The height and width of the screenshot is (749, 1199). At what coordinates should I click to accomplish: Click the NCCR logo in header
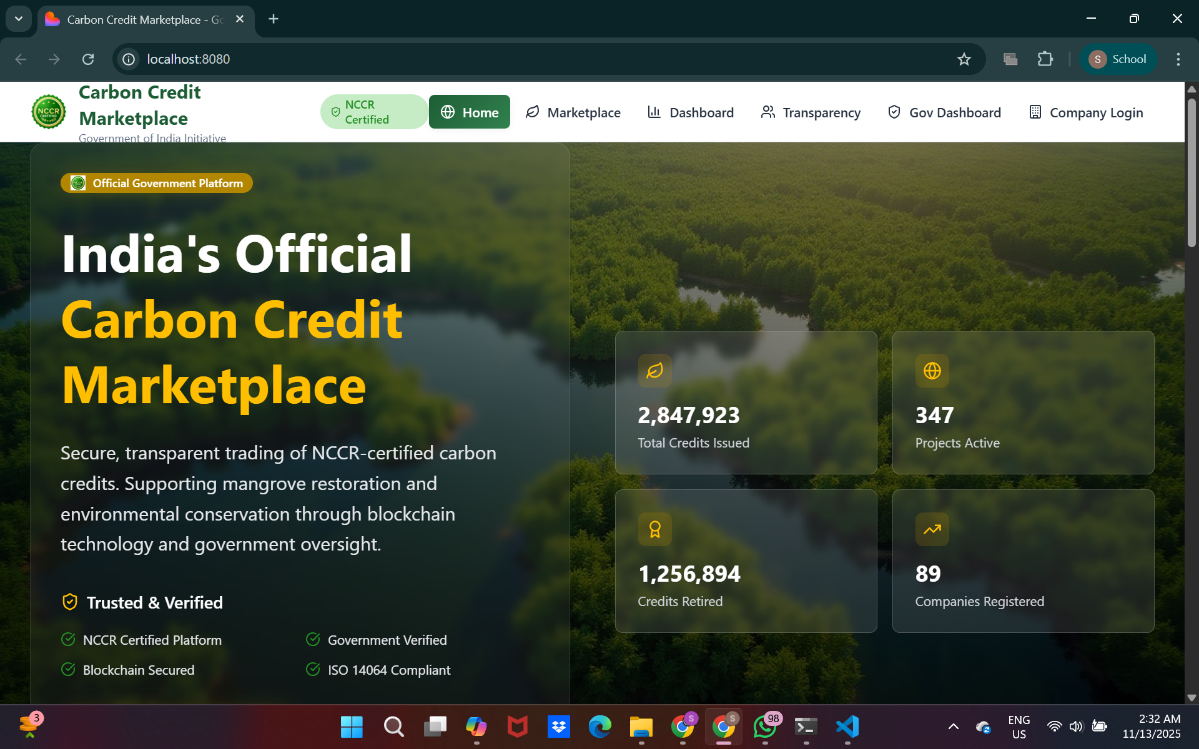(49, 112)
